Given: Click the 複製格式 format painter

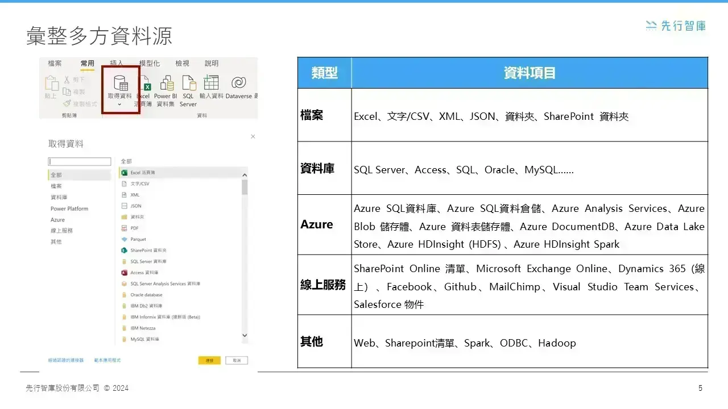Looking at the screenshot, I should tap(80, 103).
